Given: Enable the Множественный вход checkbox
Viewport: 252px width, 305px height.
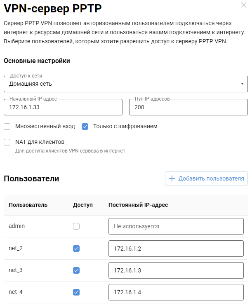Looking at the screenshot, I should [7, 126].
